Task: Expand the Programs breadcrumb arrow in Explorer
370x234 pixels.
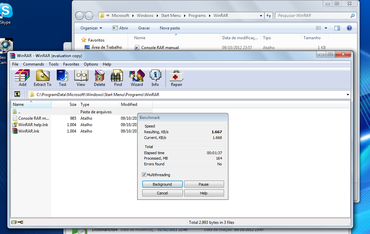Action: pyautogui.click(x=209, y=16)
